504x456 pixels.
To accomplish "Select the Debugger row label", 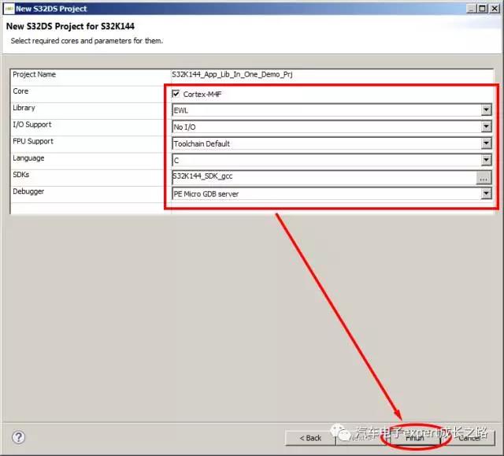I will (29, 191).
